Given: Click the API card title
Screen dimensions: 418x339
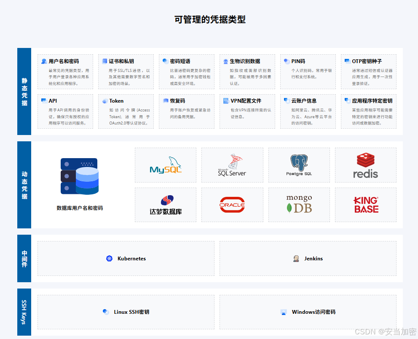Looking at the screenshot, I should click(x=53, y=101).
